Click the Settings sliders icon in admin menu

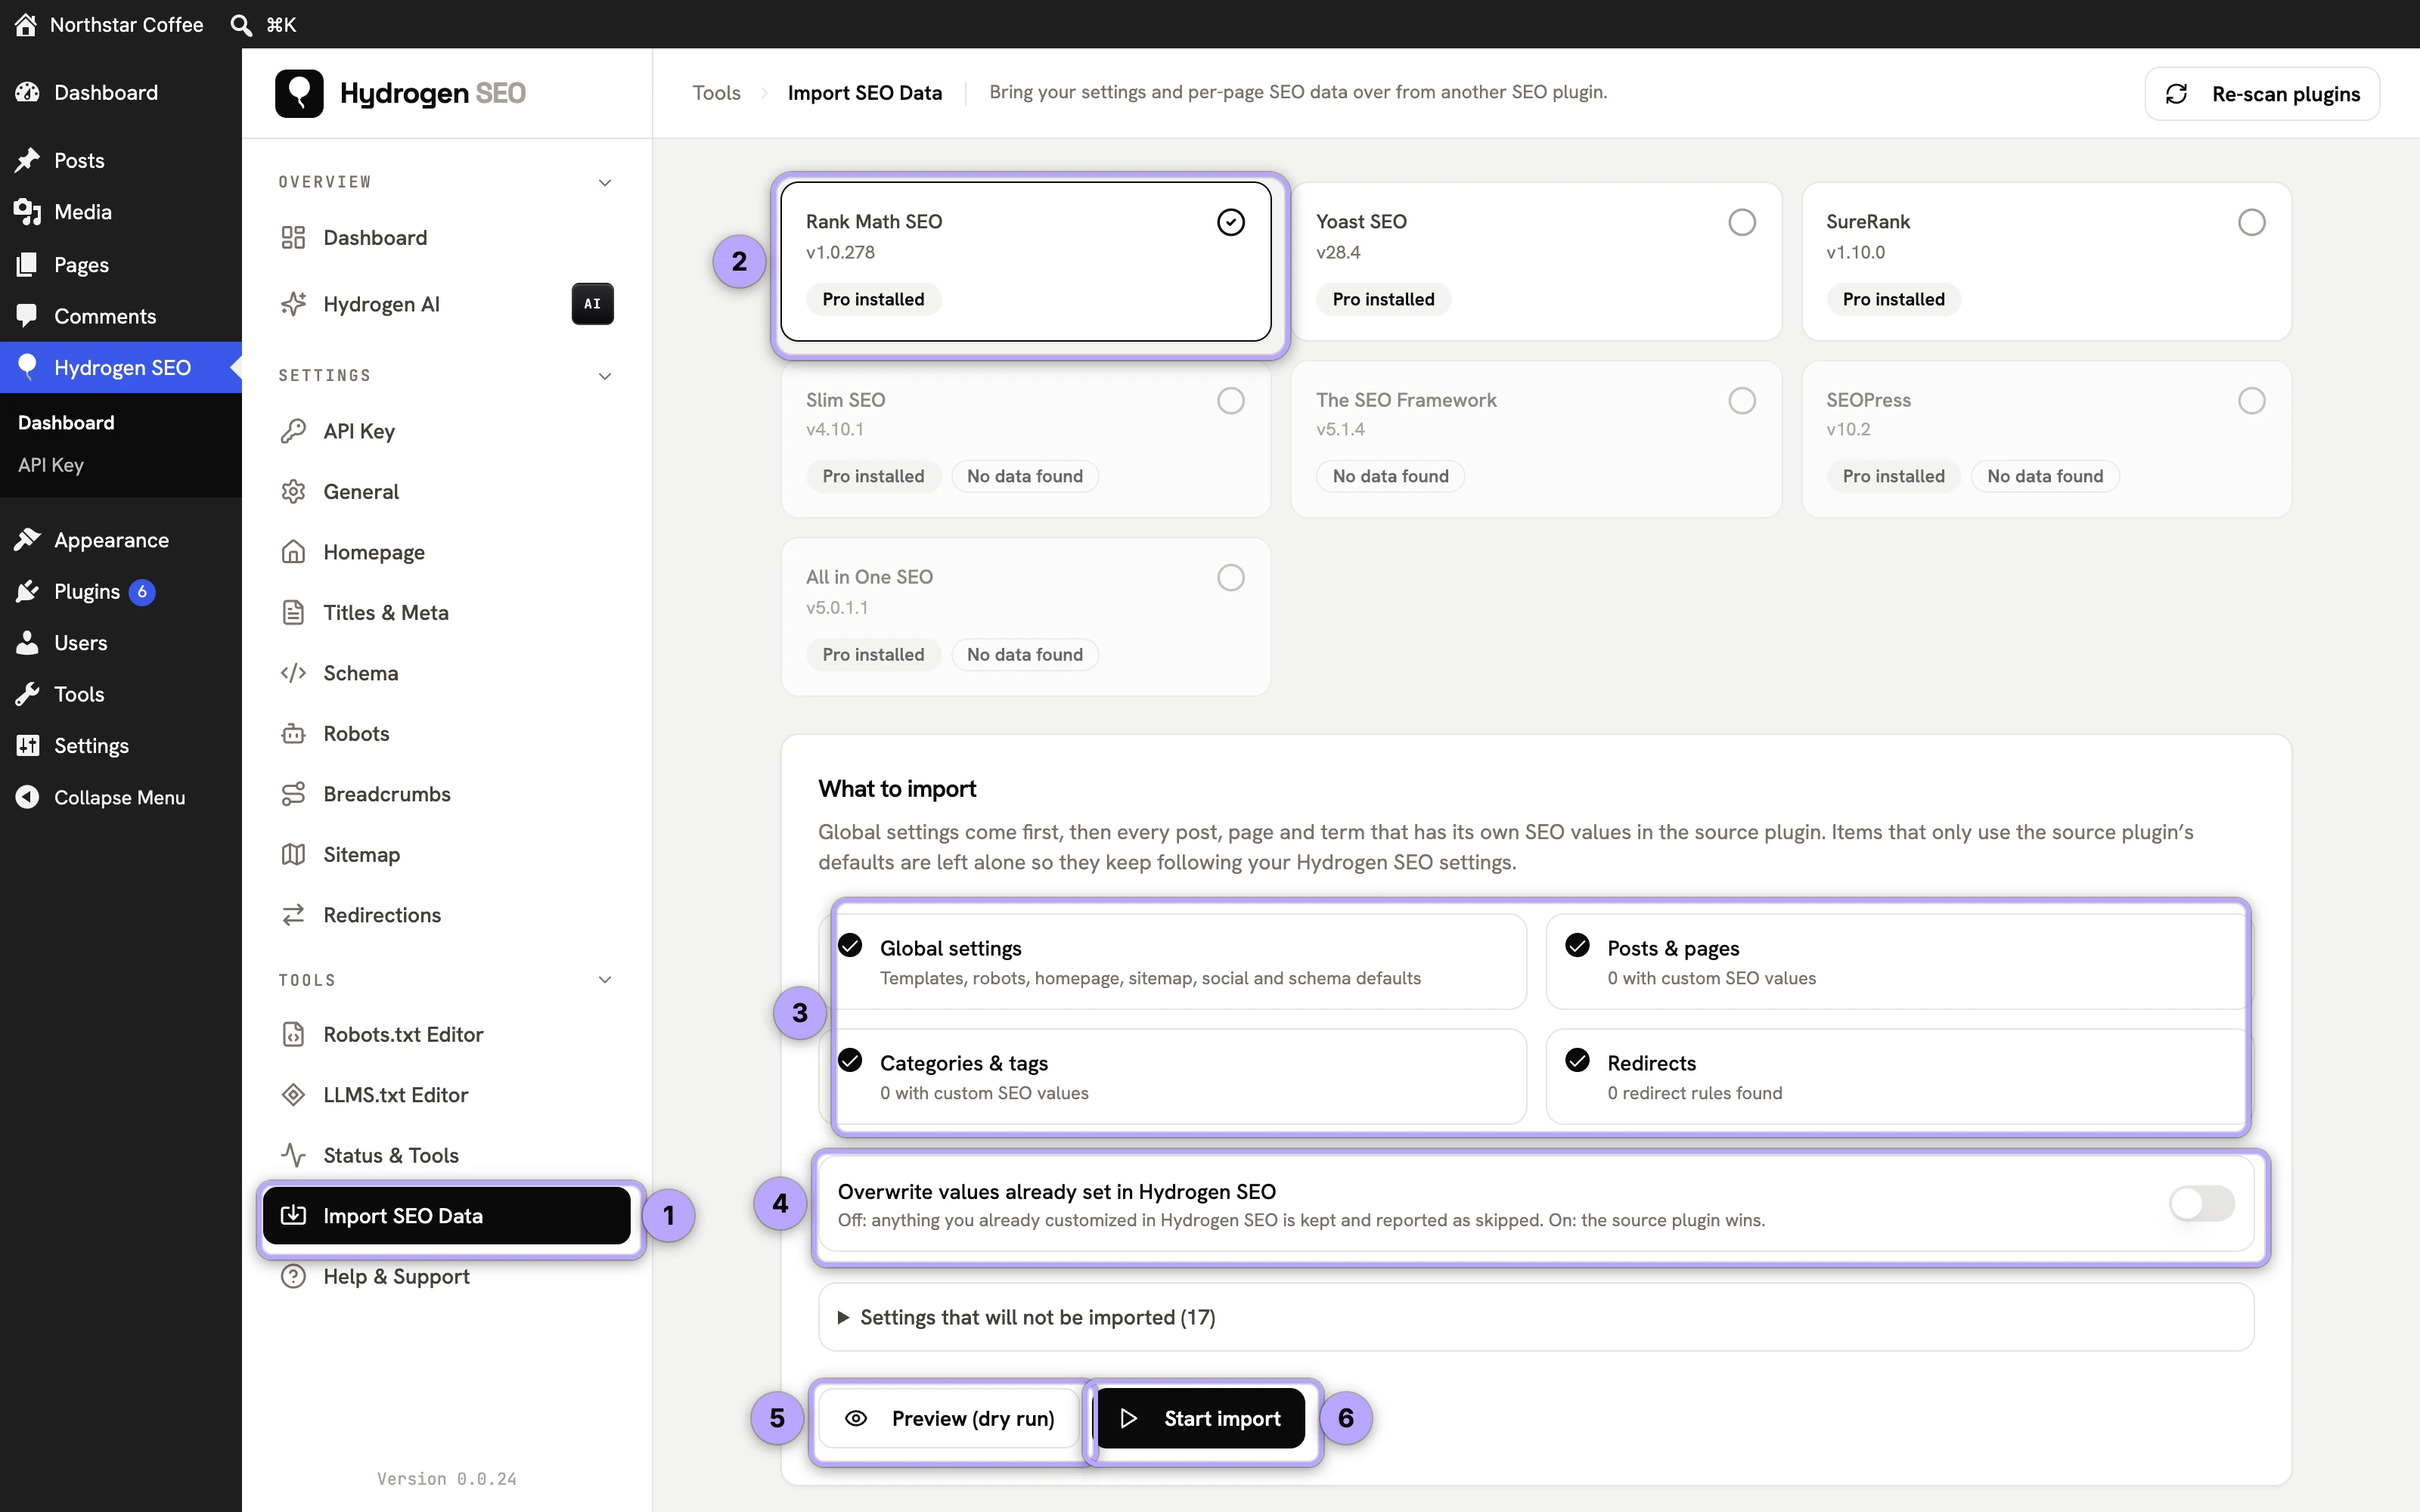pos(27,746)
